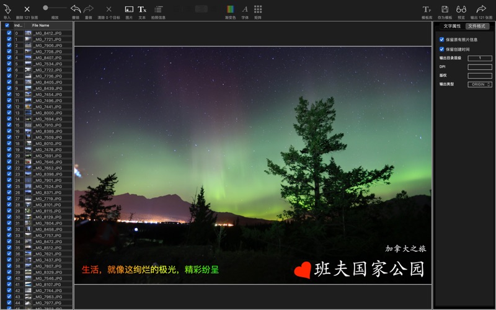Select file name _MG_7977.JPG
Screen dimensions: 496x310
tap(48, 303)
